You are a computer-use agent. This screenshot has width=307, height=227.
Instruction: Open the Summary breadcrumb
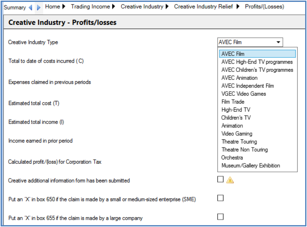[x=15, y=8]
